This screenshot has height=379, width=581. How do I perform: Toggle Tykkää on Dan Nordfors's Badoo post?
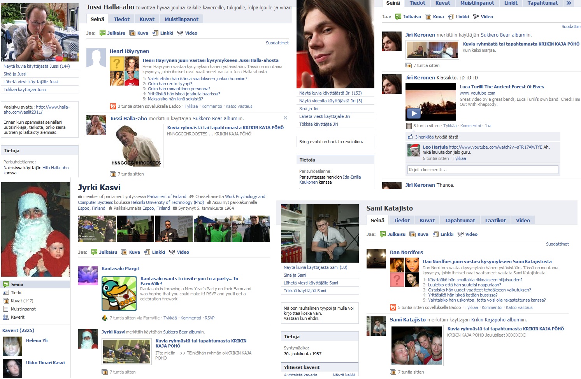click(471, 307)
